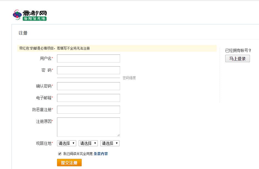Click the 确认密码 confirm password field
259x169 pixels.
tap(88, 86)
